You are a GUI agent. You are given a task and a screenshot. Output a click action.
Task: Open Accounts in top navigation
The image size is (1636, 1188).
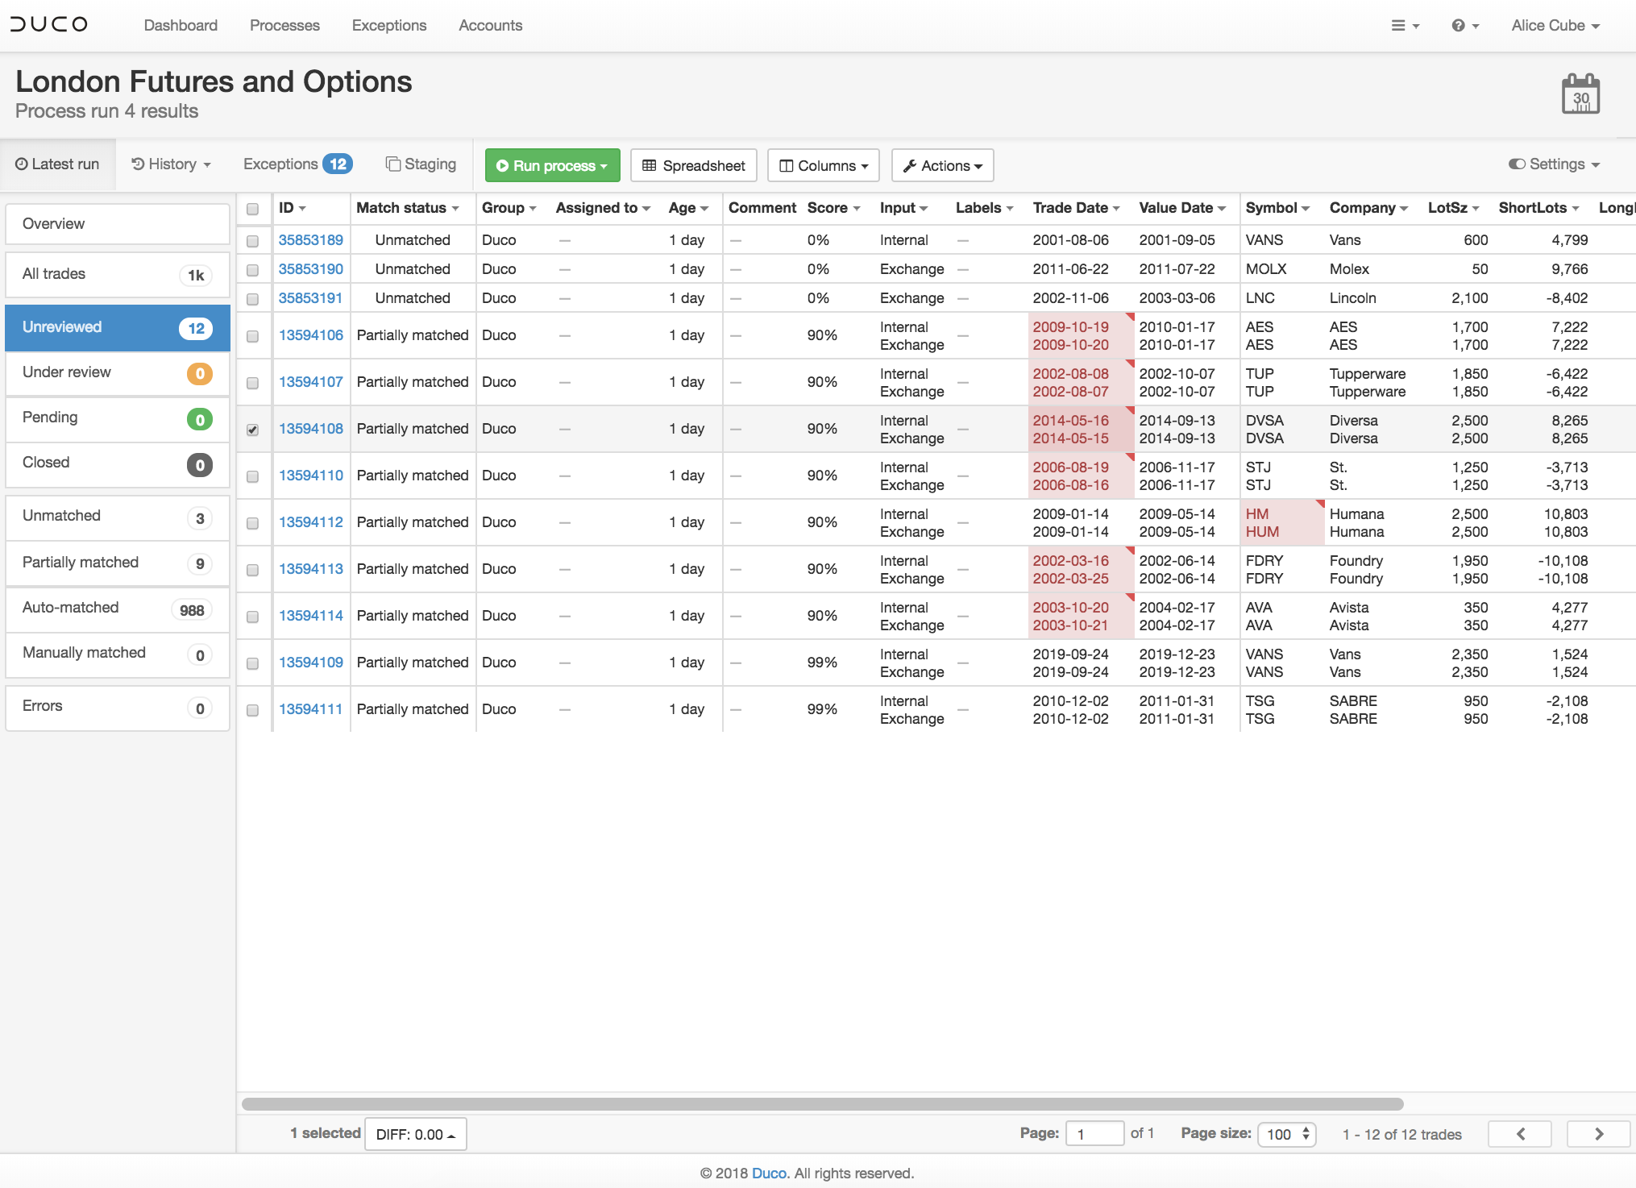490,26
